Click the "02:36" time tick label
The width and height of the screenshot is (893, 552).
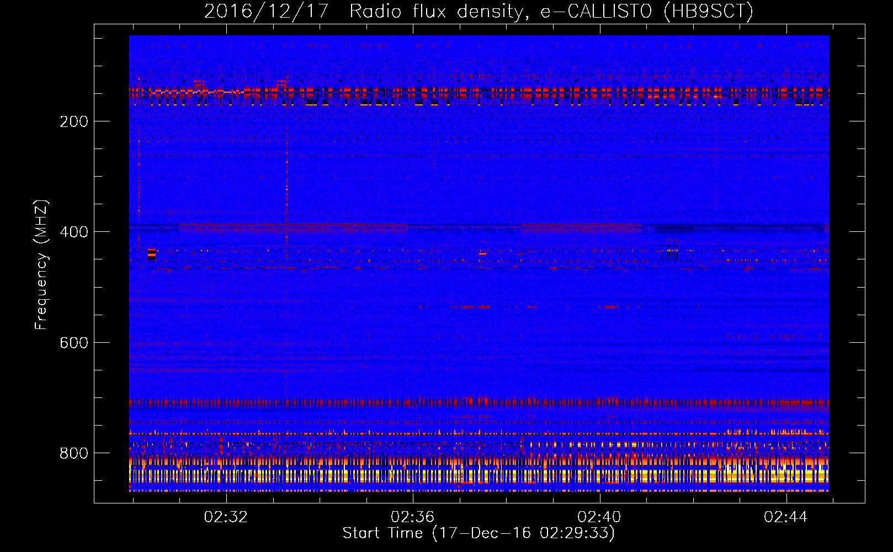point(412,517)
